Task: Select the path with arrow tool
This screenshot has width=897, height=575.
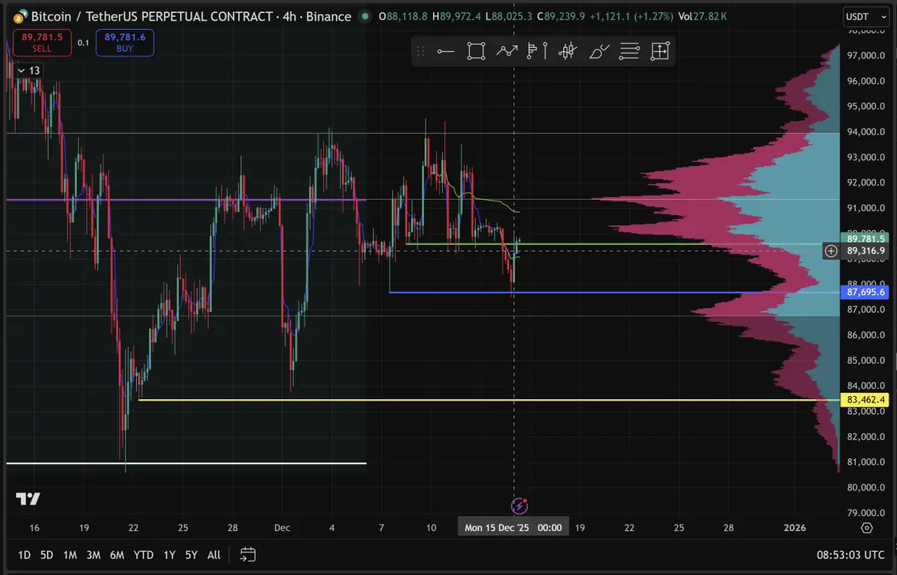Action: click(x=506, y=52)
